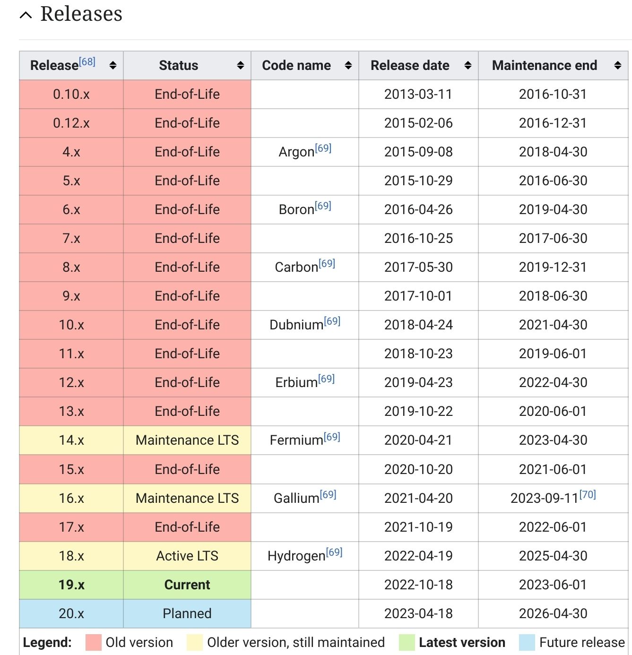Viewport: 632px width, 655px height.
Task: Select the 0.12.x release cell
Action: point(71,123)
